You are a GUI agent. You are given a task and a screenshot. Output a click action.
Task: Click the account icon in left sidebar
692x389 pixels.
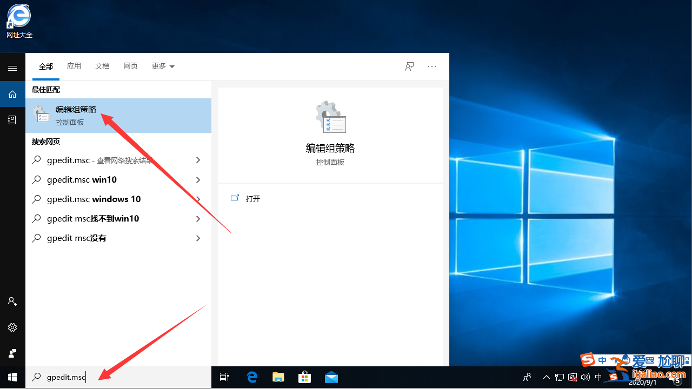12,301
